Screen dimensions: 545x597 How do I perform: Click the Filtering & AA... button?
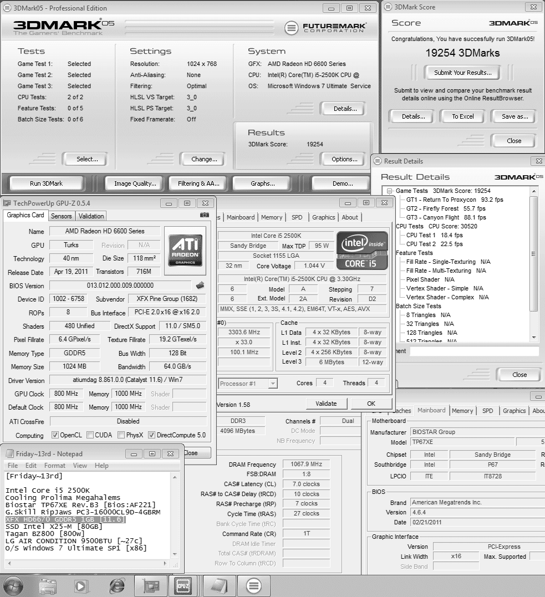[x=198, y=183]
